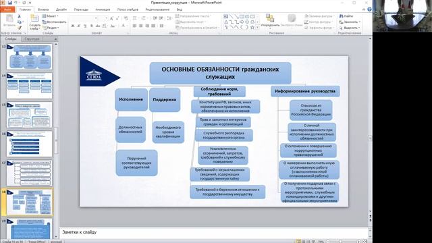Open Character Spacing dropdown
The image size is (432, 243).
[x=105, y=26]
